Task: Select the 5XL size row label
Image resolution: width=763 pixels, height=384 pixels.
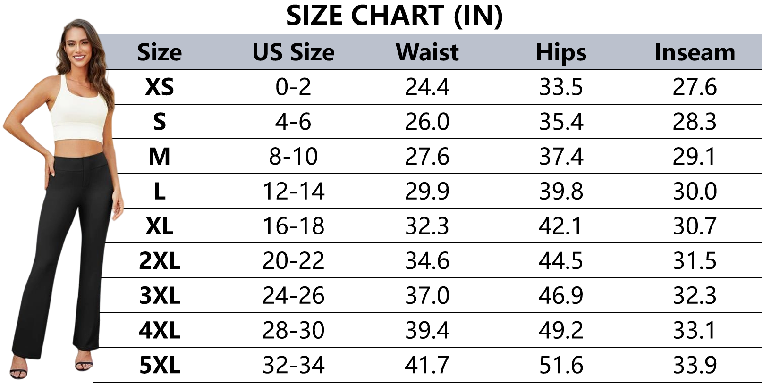Action: click(x=160, y=365)
